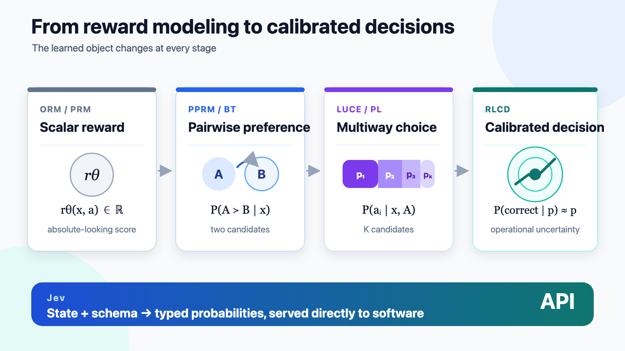Click the arrow between Scalar and Pairwise cards
The width and height of the screenshot is (625, 351).
(166, 170)
